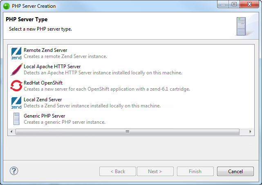Click the Generic PHP Server tower icon

coord(16,119)
